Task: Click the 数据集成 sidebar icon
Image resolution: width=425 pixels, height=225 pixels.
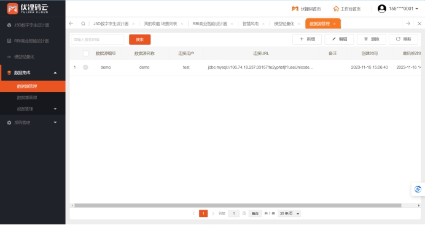Action: 9,73
